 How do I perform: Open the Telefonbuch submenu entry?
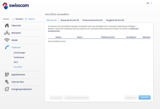pos(19,58)
